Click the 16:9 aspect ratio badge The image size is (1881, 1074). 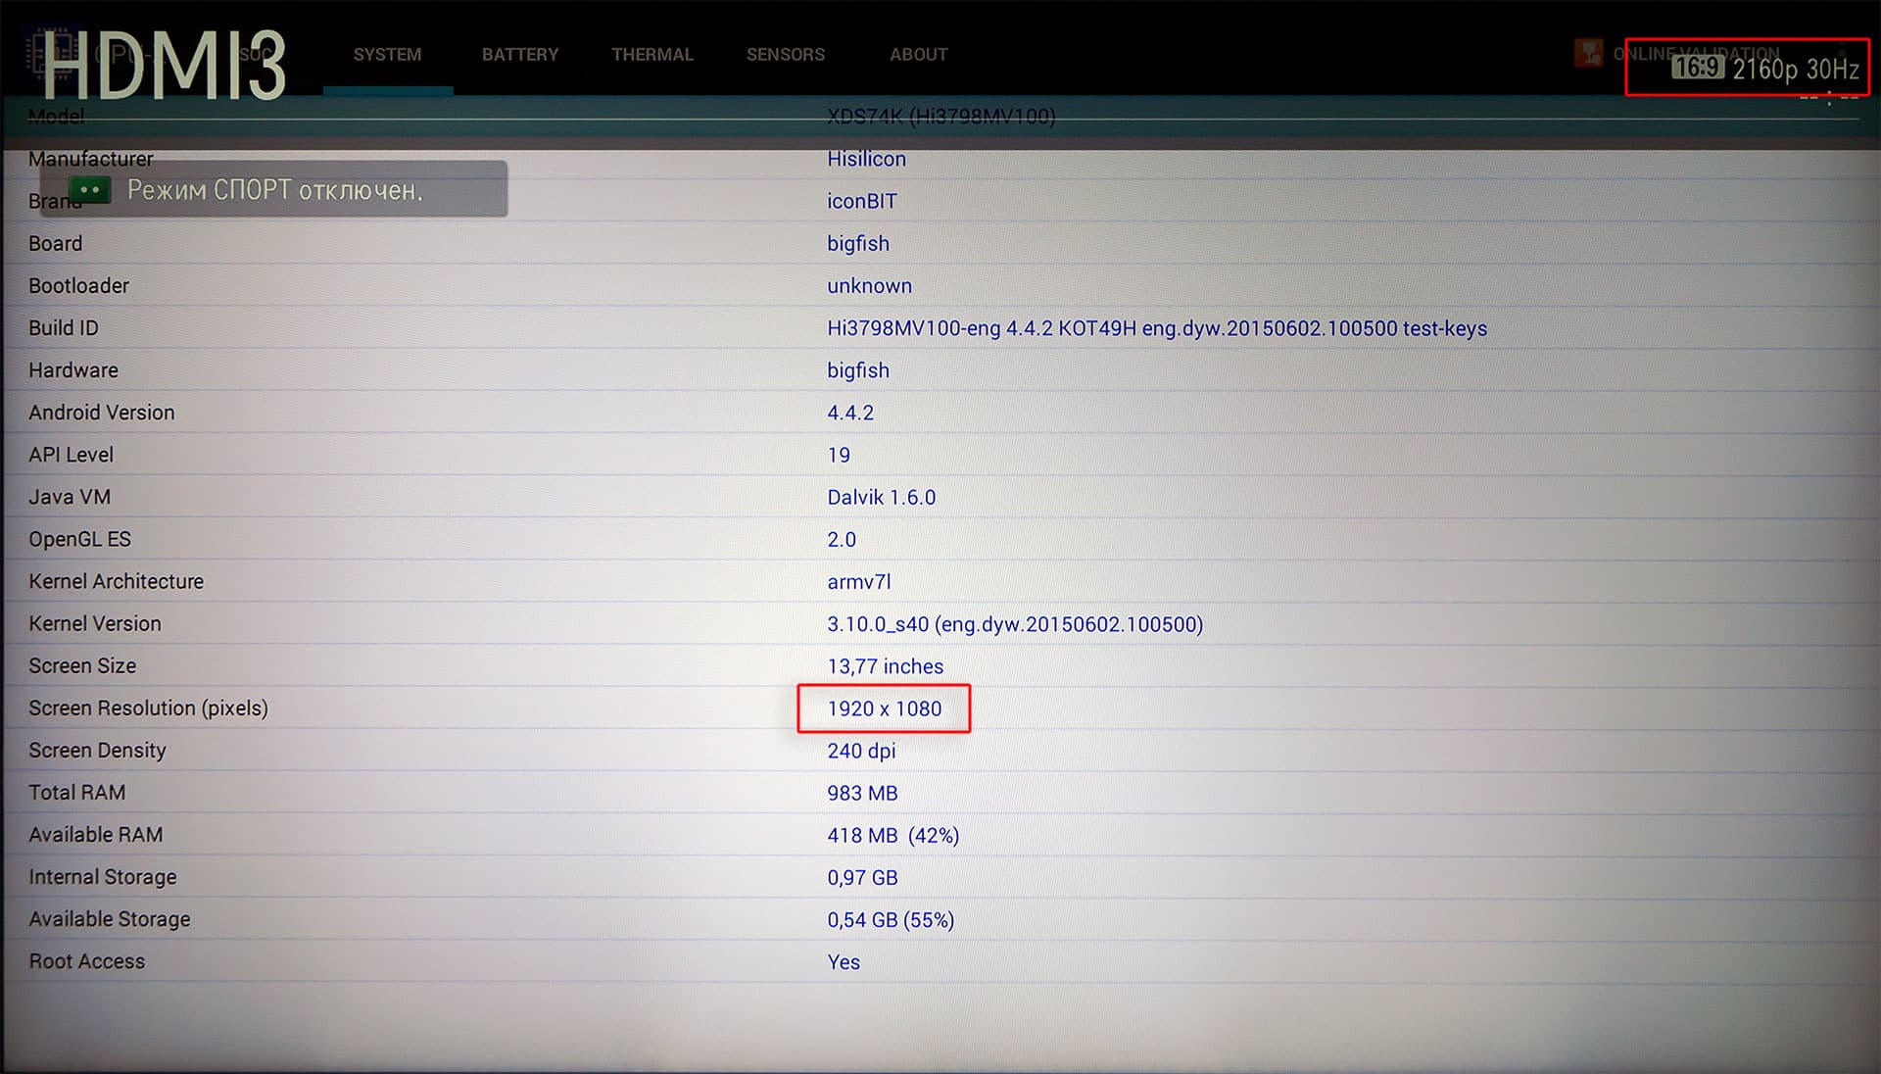tap(1697, 68)
